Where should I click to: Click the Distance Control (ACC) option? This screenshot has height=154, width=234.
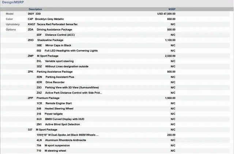(x=60, y=35)
